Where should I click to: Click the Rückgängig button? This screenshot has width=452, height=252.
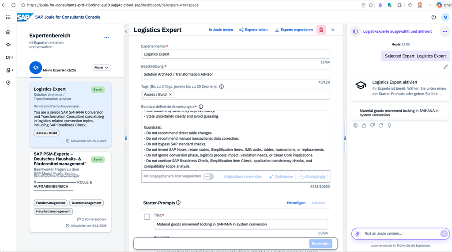(x=313, y=176)
